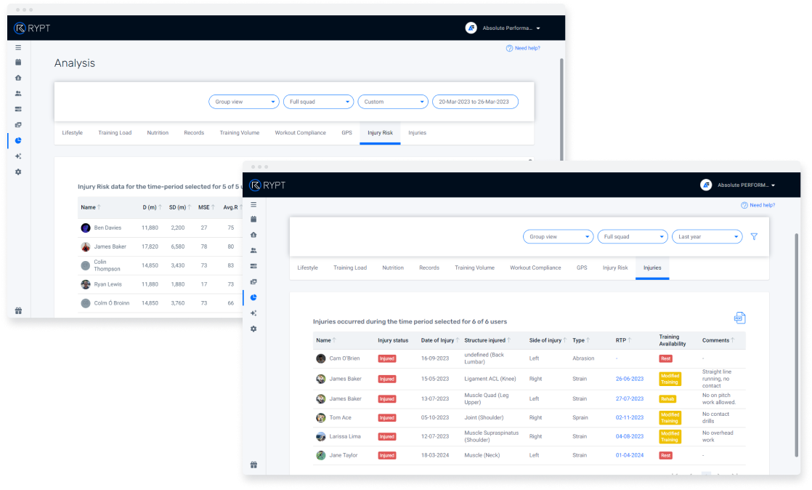Click gift icon in front window sidebar

pyautogui.click(x=253, y=465)
